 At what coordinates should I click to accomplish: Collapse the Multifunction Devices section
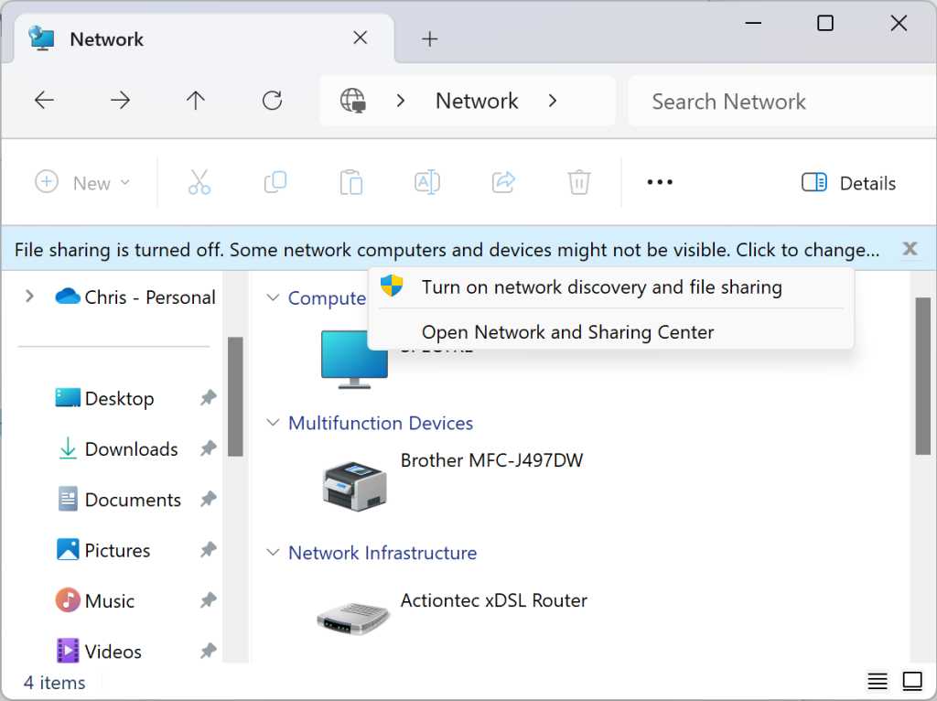[272, 423]
